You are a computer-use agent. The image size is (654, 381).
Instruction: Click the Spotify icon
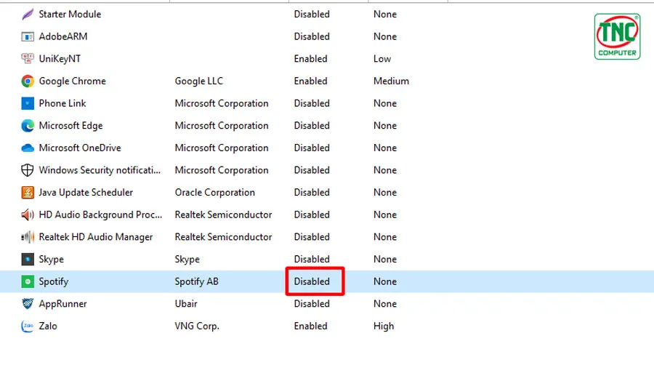(x=28, y=281)
